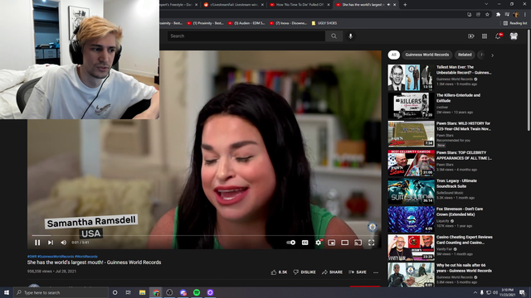The width and height of the screenshot is (531, 298).
Task: Open the YouTube account avatar menu
Action: pyautogui.click(x=514, y=36)
